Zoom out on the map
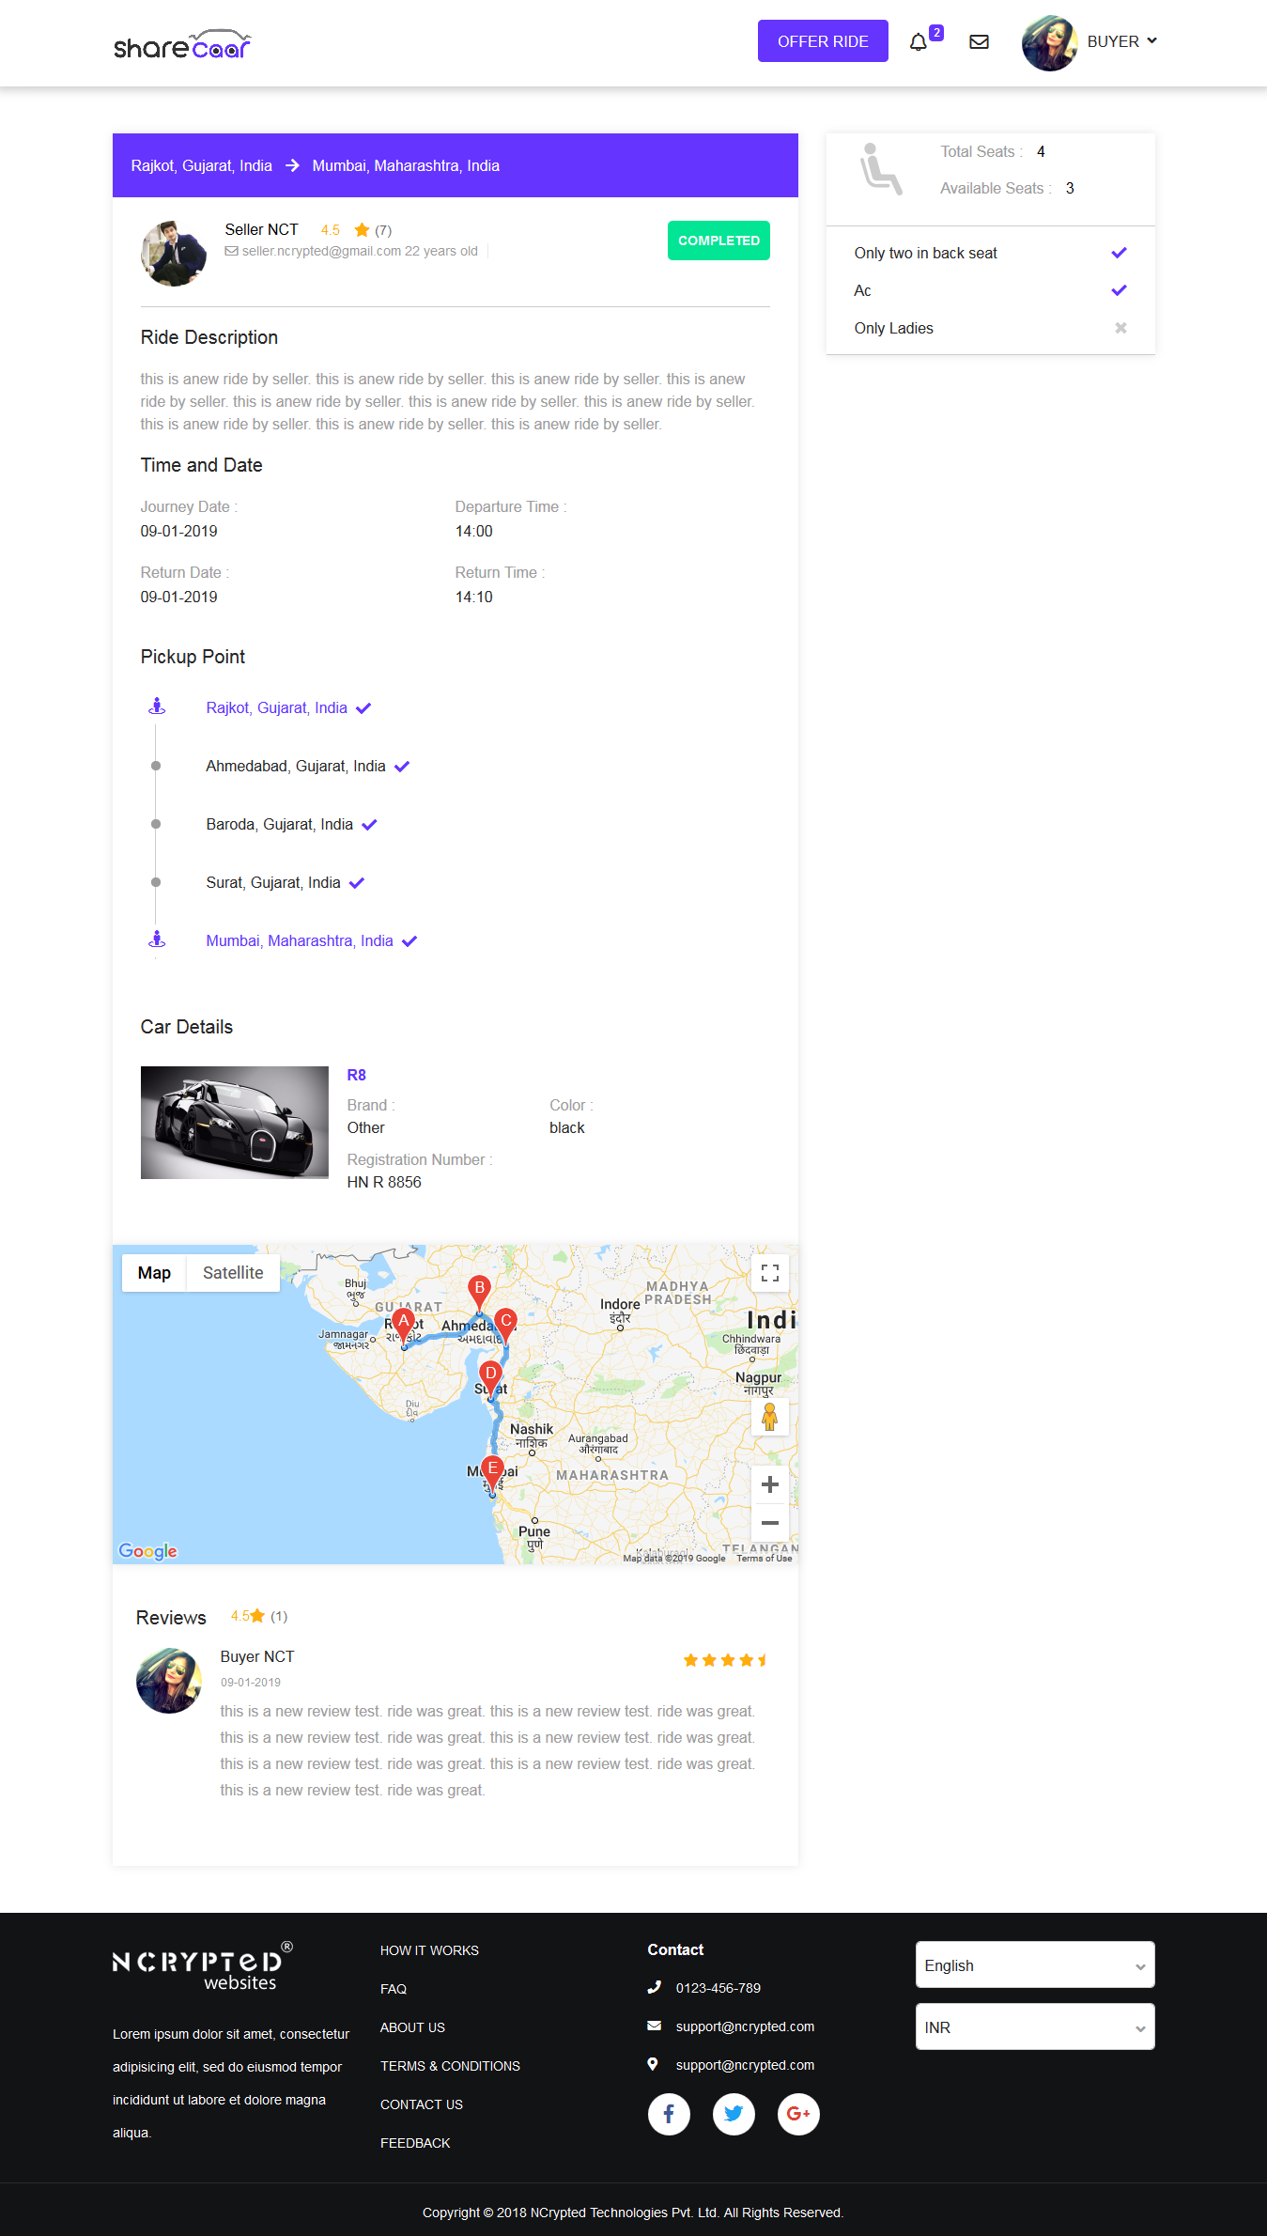This screenshot has height=2236, width=1267. tap(770, 1522)
